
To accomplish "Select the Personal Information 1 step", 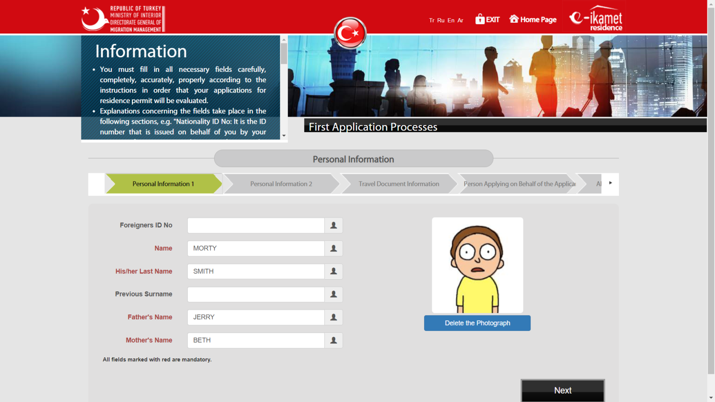I will (163, 184).
